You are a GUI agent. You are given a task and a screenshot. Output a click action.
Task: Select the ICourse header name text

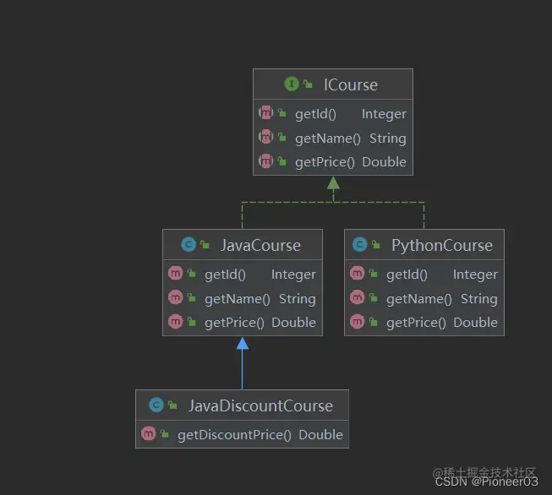coord(351,84)
